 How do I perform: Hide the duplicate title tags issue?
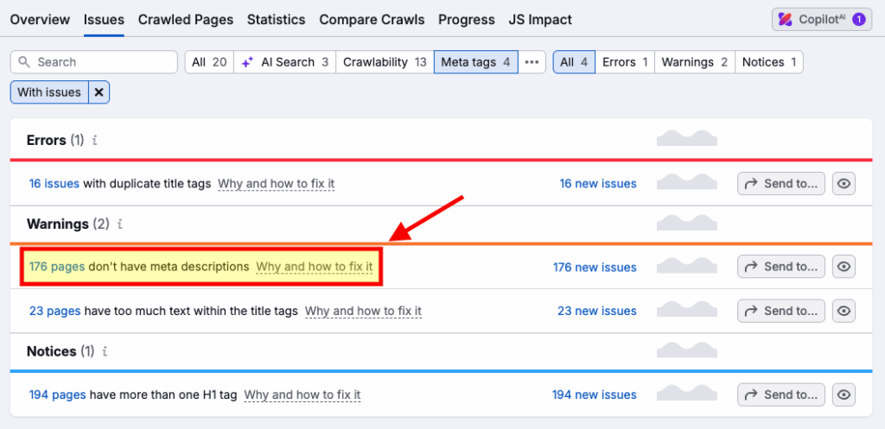(844, 184)
